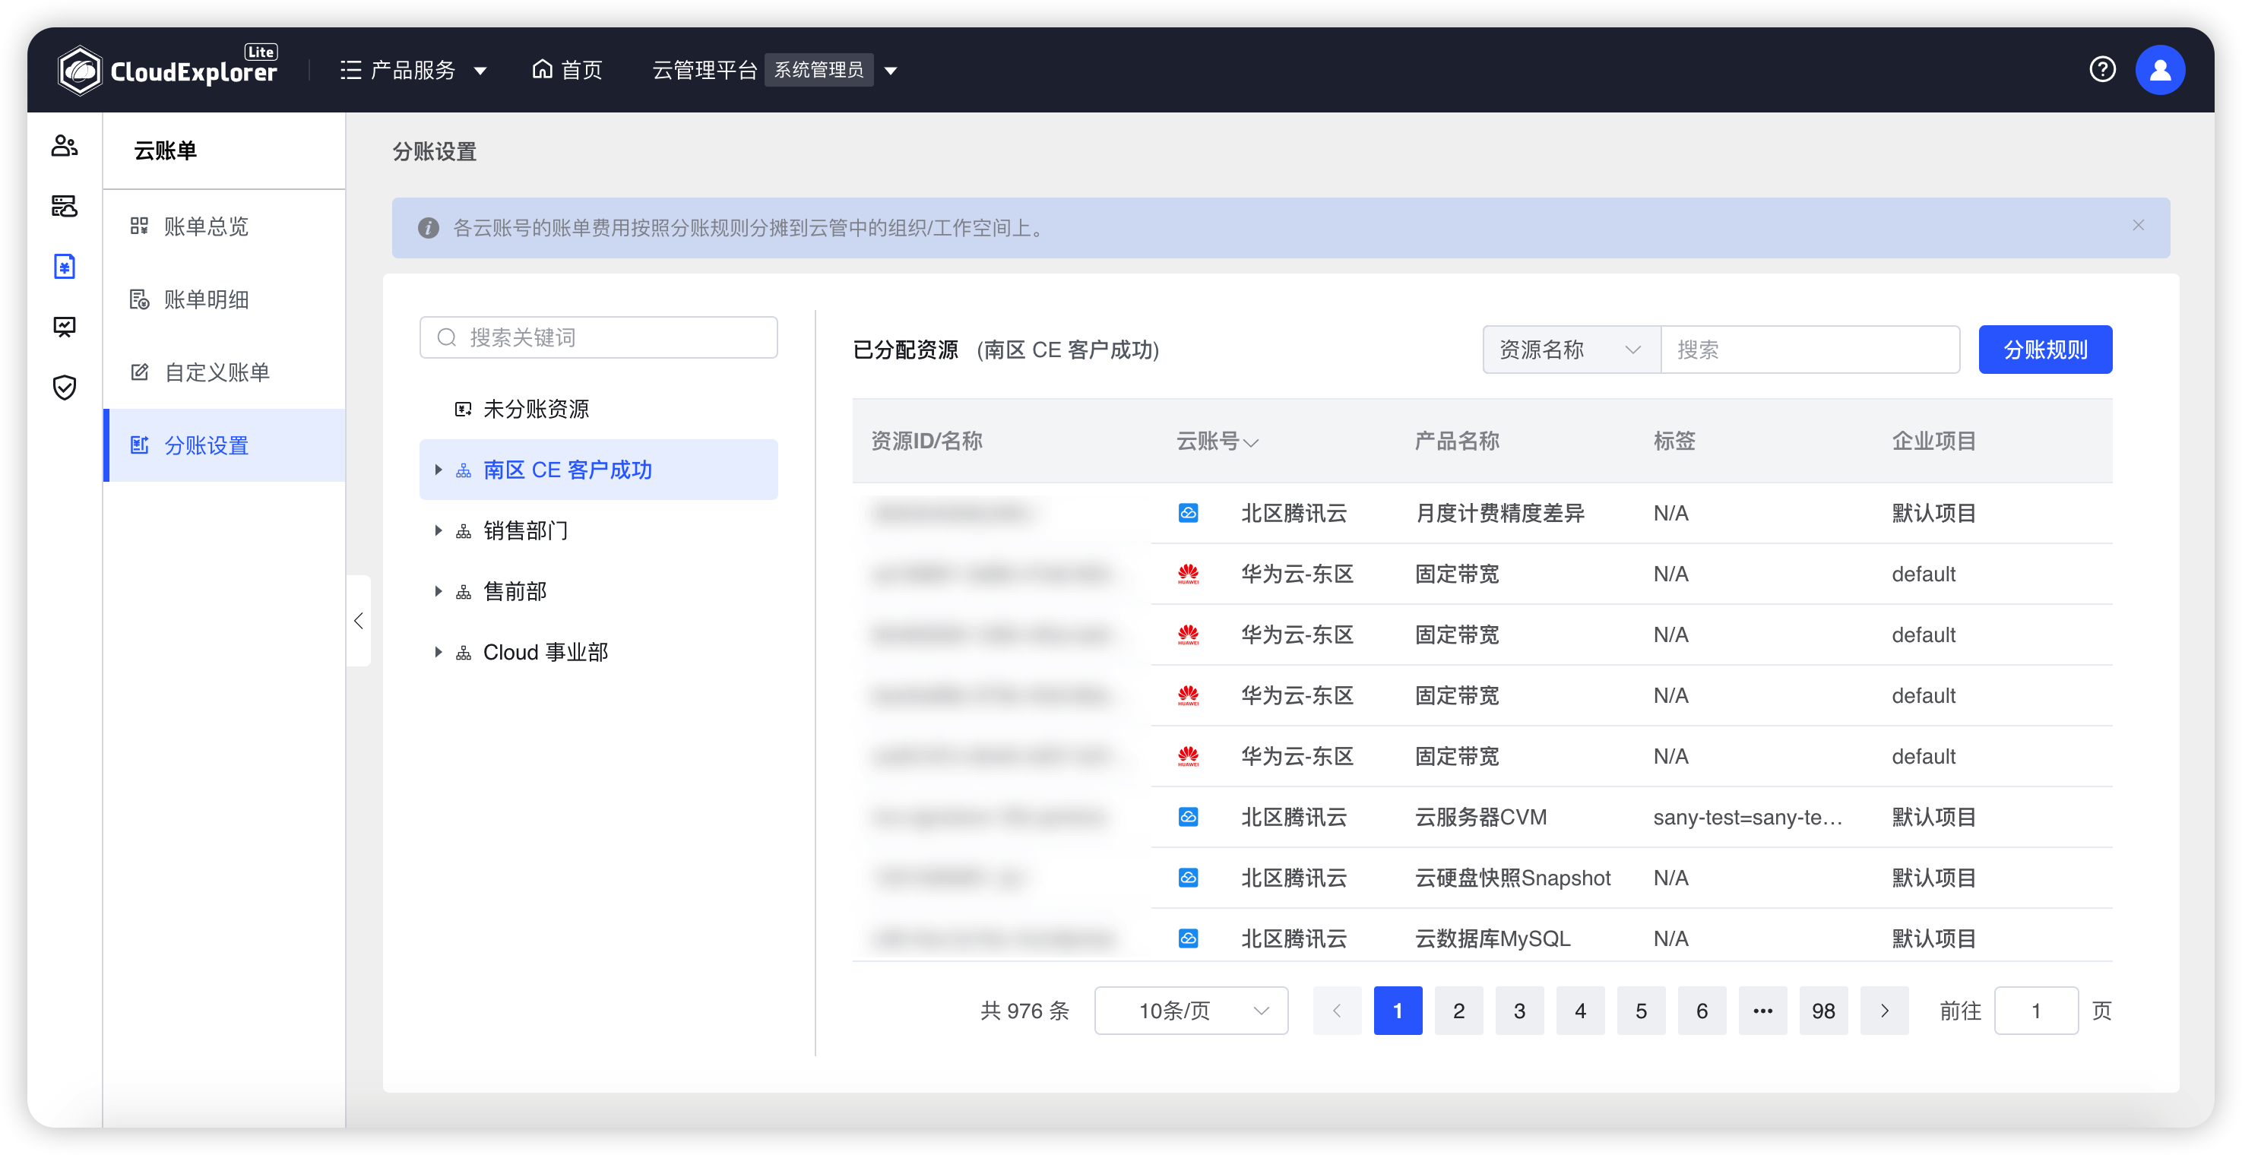2242x1155 pixels.
Task: Open the server resources sidebar icon
Action: pos(65,206)
